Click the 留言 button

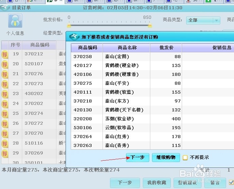(215, 183)
